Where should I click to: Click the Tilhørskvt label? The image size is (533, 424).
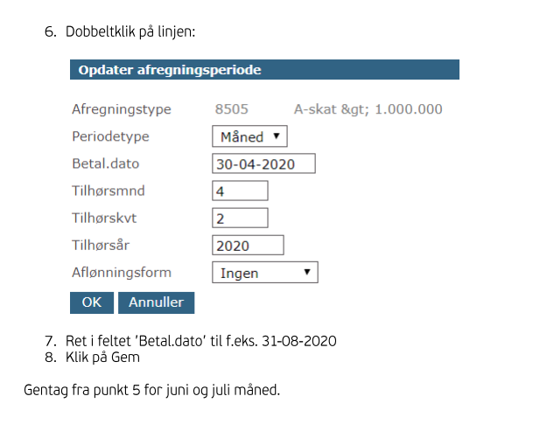104,218
